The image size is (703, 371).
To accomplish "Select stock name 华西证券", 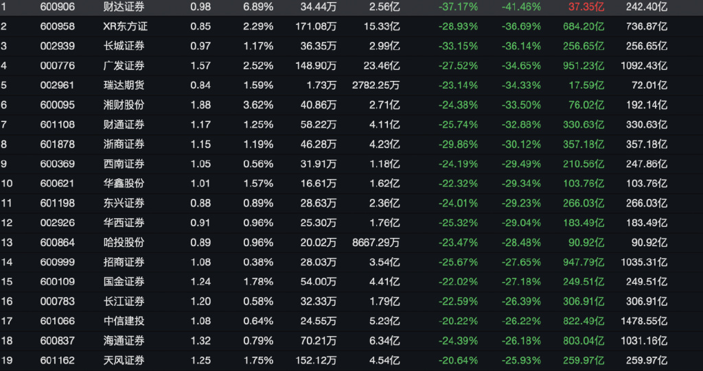I will coord(124,223).
